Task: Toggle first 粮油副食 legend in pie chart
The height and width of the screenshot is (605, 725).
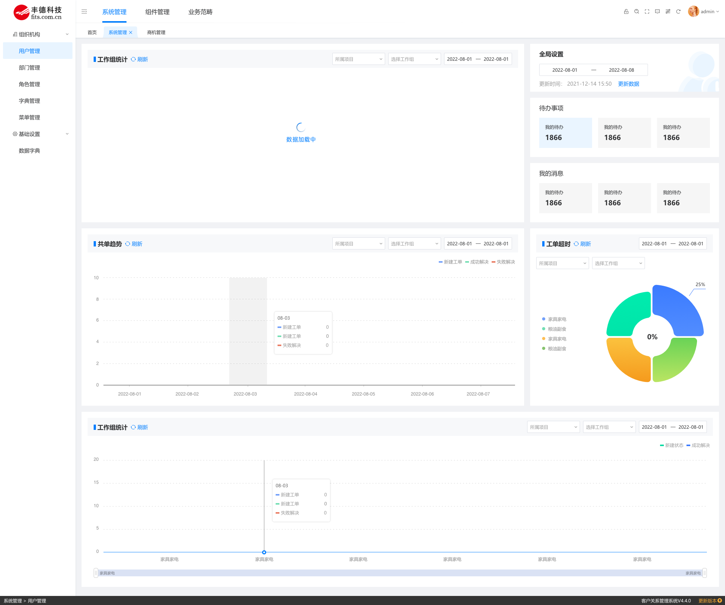Action: click(x=554, y=329)
